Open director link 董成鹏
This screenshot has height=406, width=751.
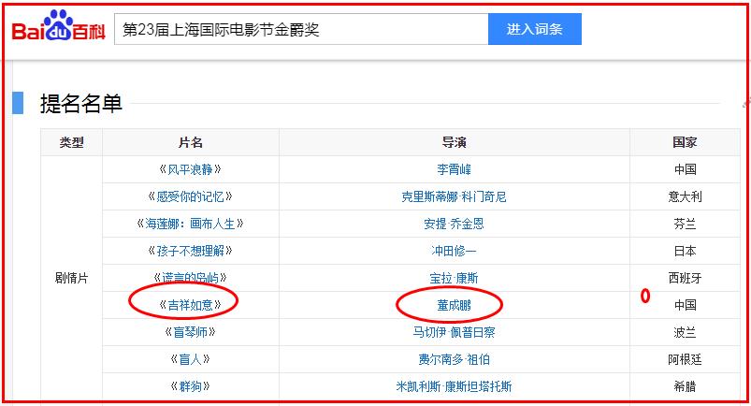coord(454,305)
